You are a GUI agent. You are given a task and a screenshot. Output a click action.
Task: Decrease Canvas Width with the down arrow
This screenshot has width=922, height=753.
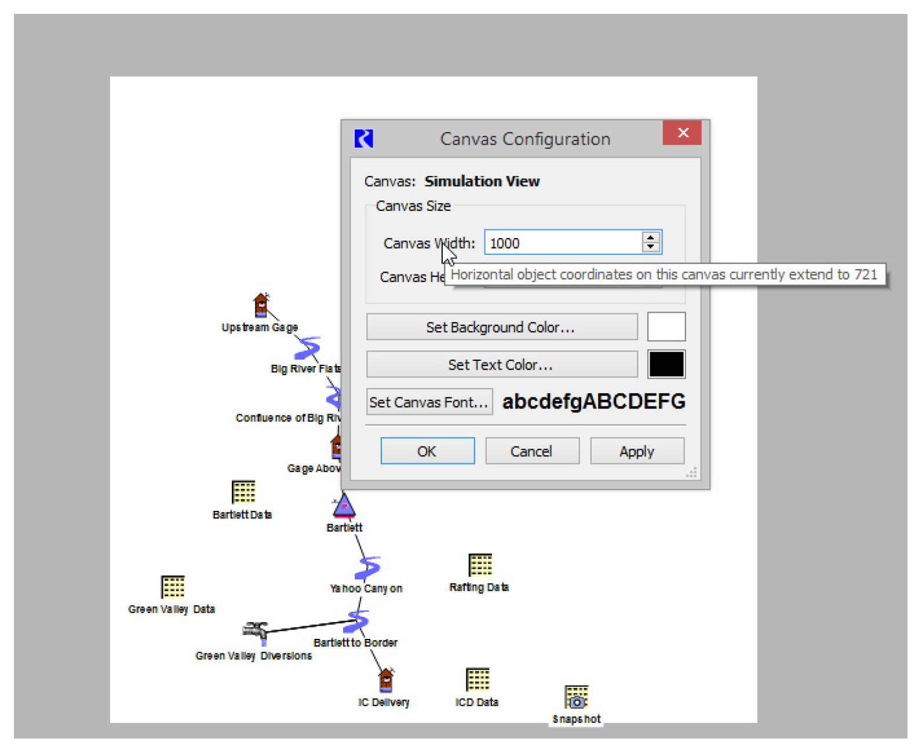point(651,247)
